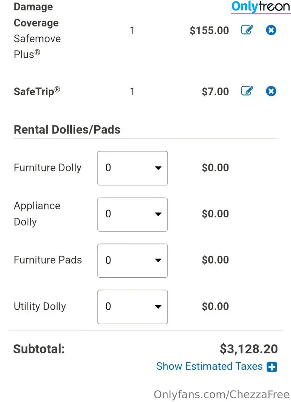Edit the SafeTrip line item
The width and height of the screenshot is (291, 402).
pyautogui.click(x=247, y=91)
